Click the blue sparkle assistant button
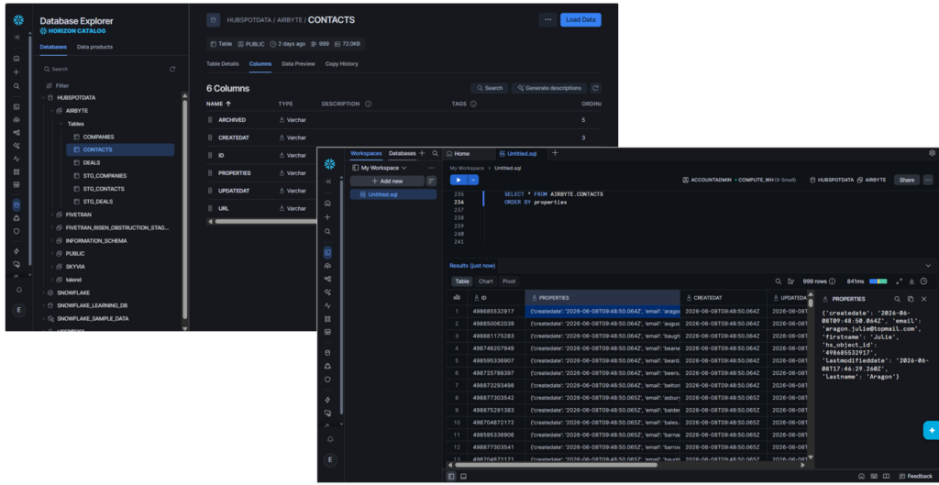939x485 pixels. click(932, 431)
